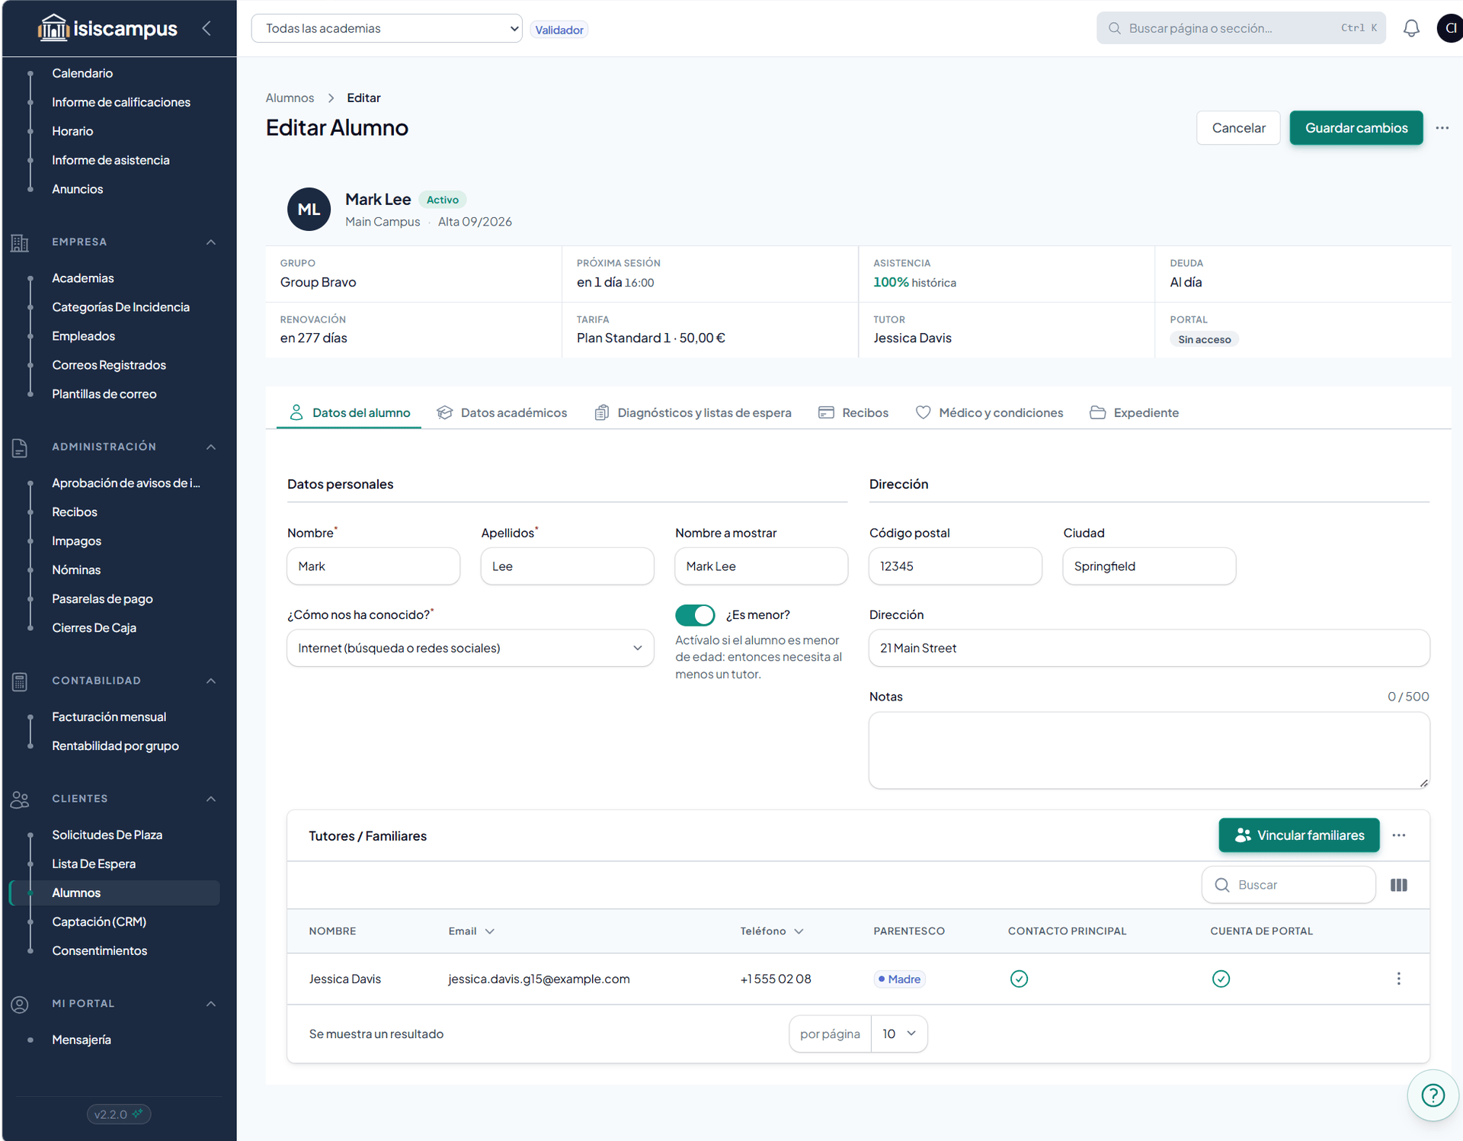Image resolution: width=1463 pixels, height=1141 pixels.
Task: Open the Médico y condiciones tab
Action: point(989,412)
